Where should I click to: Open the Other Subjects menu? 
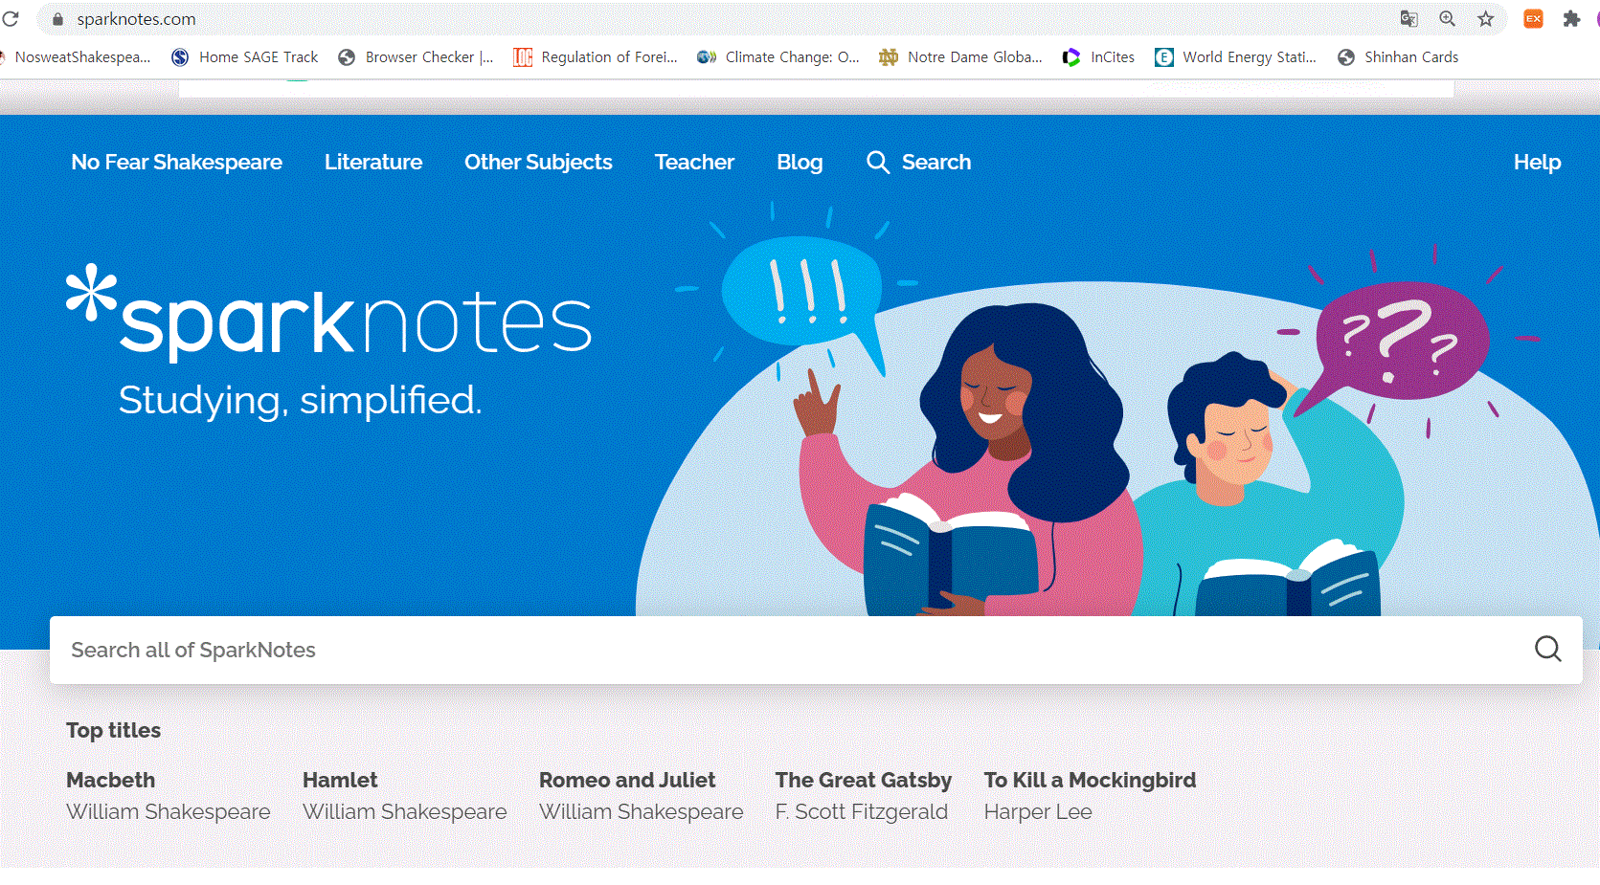click(538, 163)
